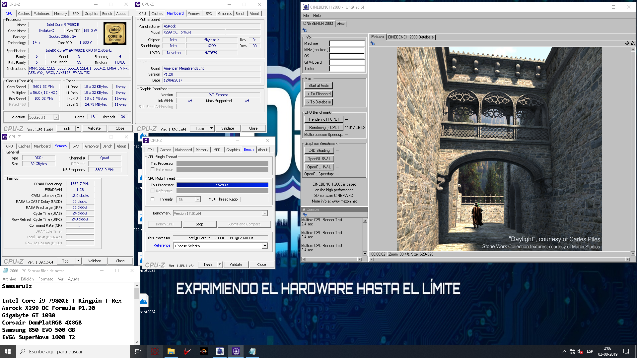Open the Benchmark version 17.01.64 dropdown
Image resolution: width=637 pixels, height=358 pixels.
(265, 213)
